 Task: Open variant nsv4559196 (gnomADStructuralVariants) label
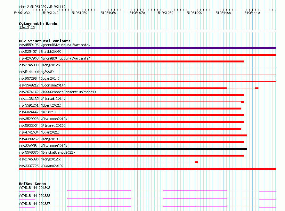(x=55, y=45)
